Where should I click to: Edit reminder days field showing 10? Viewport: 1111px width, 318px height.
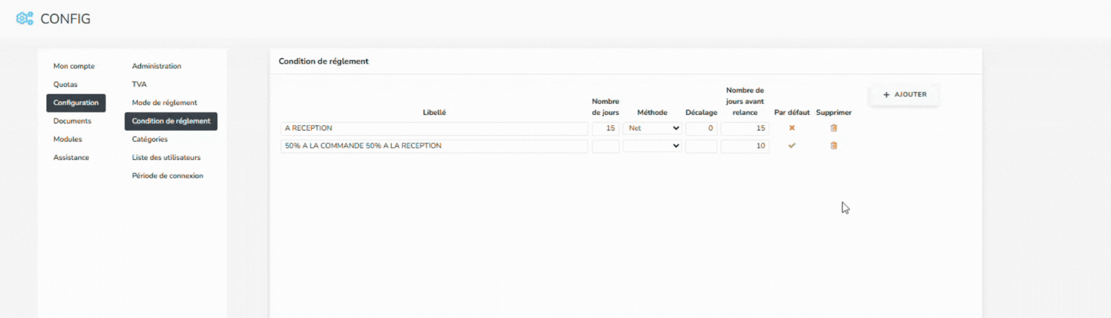point(744,146)
